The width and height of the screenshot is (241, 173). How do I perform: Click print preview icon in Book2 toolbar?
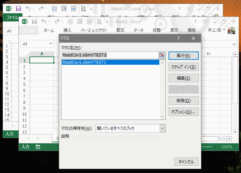(x=99, y=22)
